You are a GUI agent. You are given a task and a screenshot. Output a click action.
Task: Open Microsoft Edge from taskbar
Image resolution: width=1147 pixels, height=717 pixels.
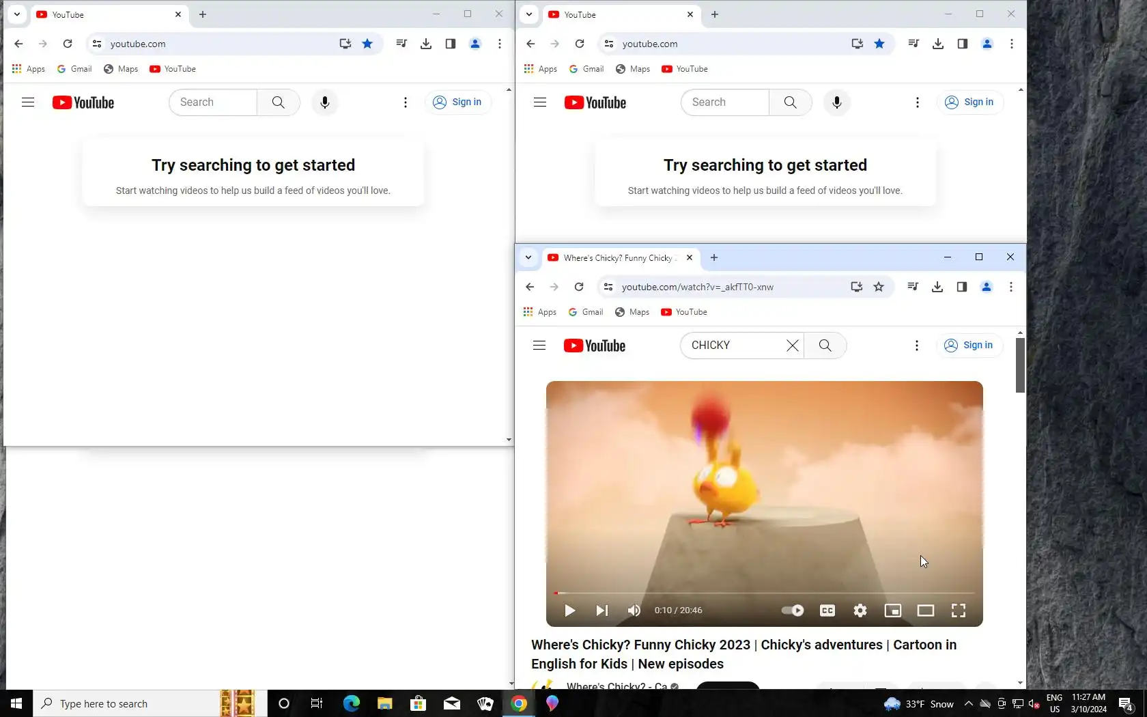pyautogui.click(x=351, y=703)
